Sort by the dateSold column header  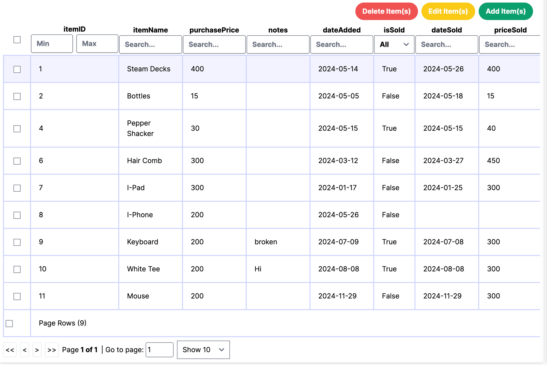point(447,30)
